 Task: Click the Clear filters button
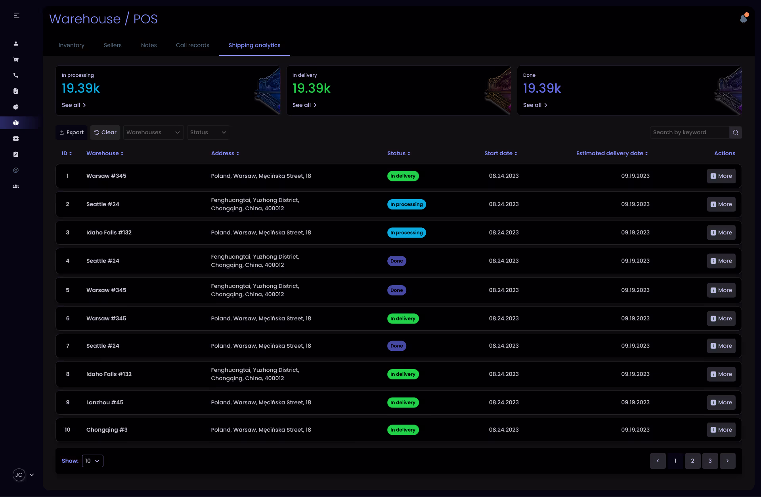pyautogui.click(x=105, y=132)
